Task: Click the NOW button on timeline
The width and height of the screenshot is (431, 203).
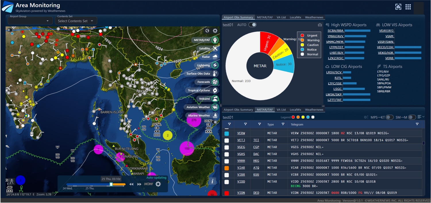Action: [x=149, y=184]
